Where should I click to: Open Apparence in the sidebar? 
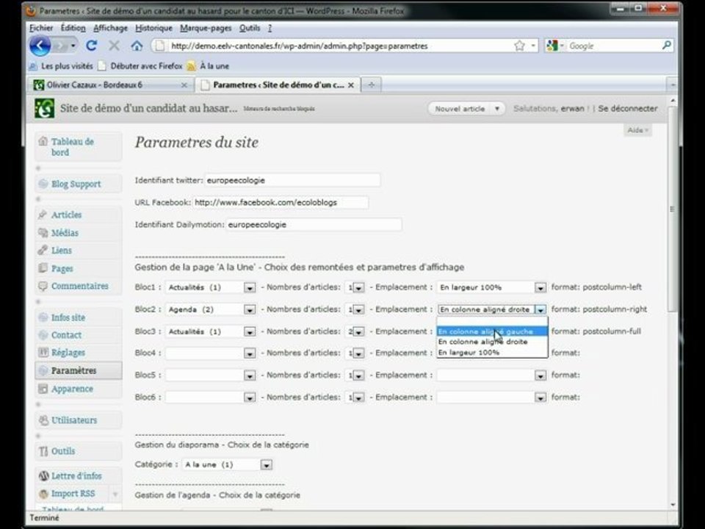click(x=79, y=389)
